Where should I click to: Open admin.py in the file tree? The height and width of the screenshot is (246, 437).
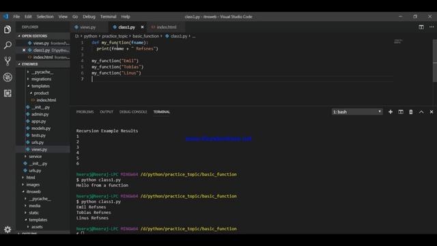point(40,114)
